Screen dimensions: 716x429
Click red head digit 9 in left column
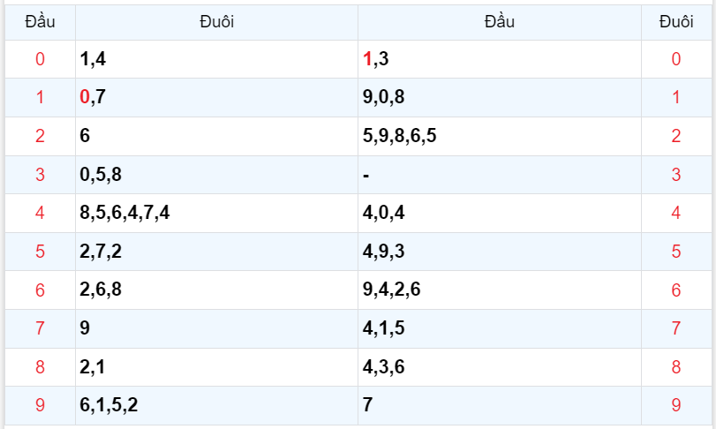(40, 405)
